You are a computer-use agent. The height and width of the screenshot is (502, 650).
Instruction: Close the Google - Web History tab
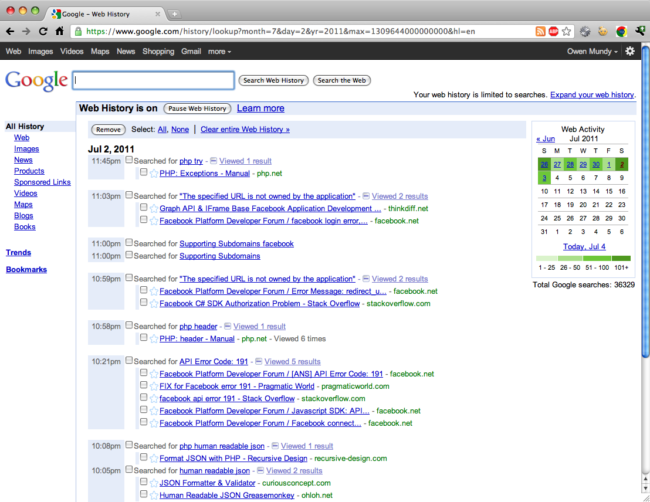(158, 14)
